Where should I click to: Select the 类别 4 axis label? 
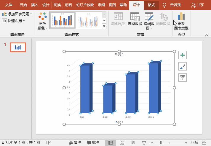[151, 117]
